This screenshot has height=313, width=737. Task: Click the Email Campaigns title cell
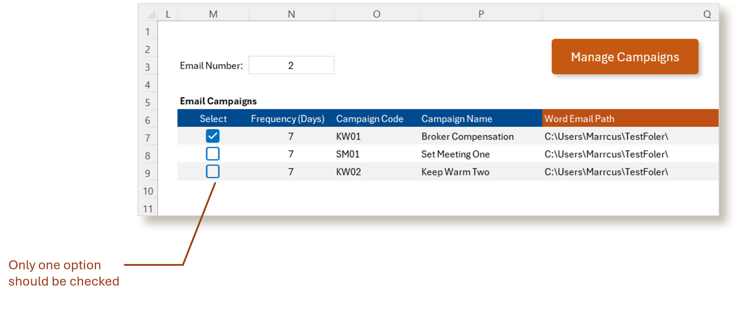pyautogui.click(x=217, y=101)
